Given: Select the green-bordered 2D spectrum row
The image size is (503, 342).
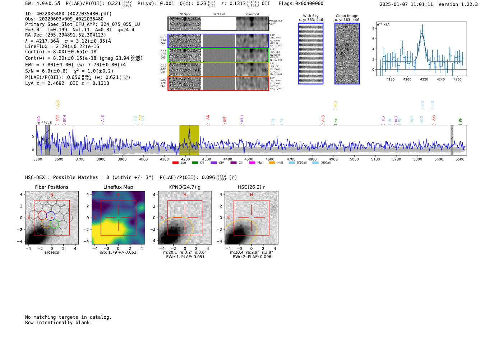Looking at the screenshot, I should coord(218,55).
